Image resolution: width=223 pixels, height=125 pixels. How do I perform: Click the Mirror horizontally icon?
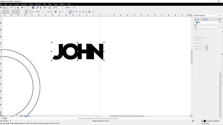click(x=48, y=12)
